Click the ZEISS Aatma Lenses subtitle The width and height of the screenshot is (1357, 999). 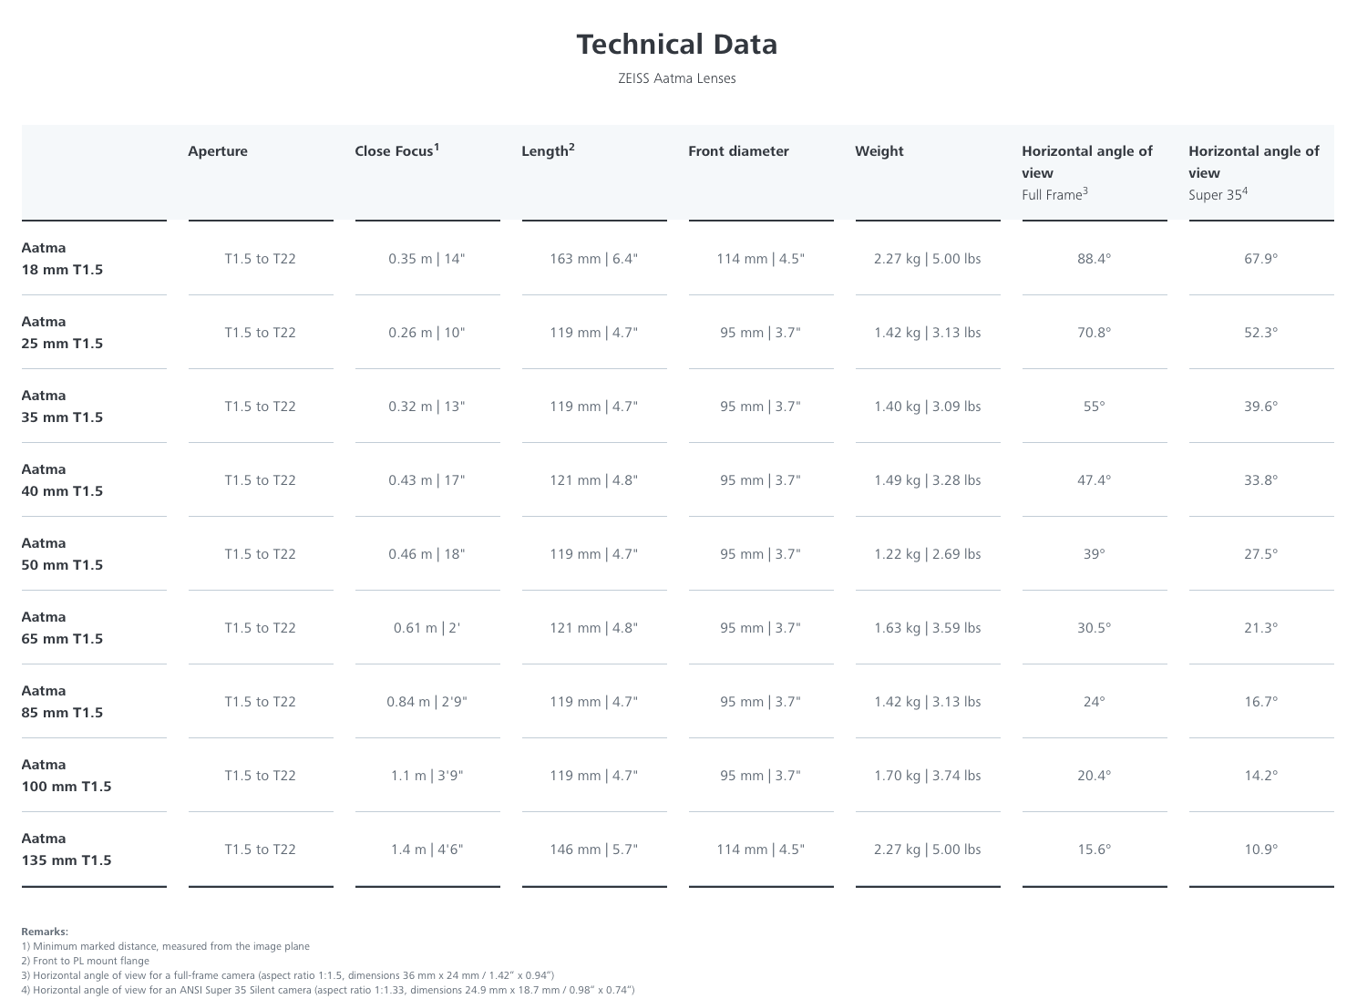tap(677, 78)
